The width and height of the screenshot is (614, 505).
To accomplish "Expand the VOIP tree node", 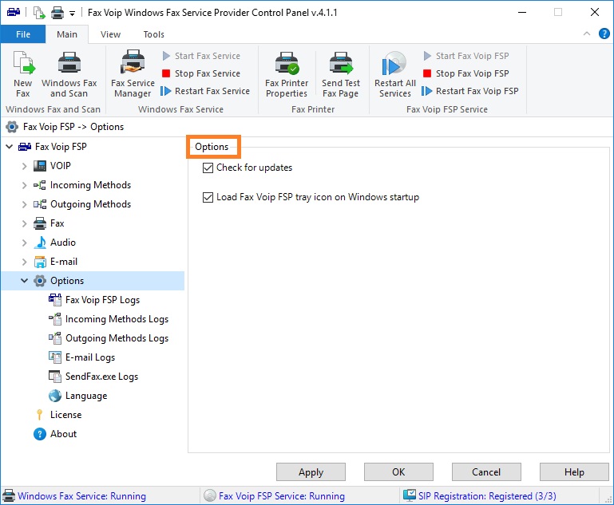I will [x=24, y=166].
